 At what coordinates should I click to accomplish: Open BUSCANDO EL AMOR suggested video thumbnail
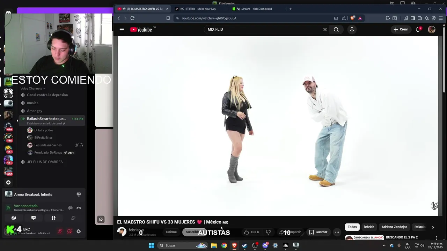pos(365,238)
